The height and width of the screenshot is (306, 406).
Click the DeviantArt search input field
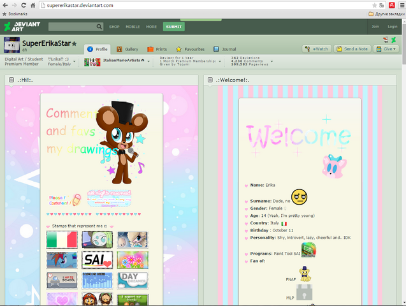73,27
